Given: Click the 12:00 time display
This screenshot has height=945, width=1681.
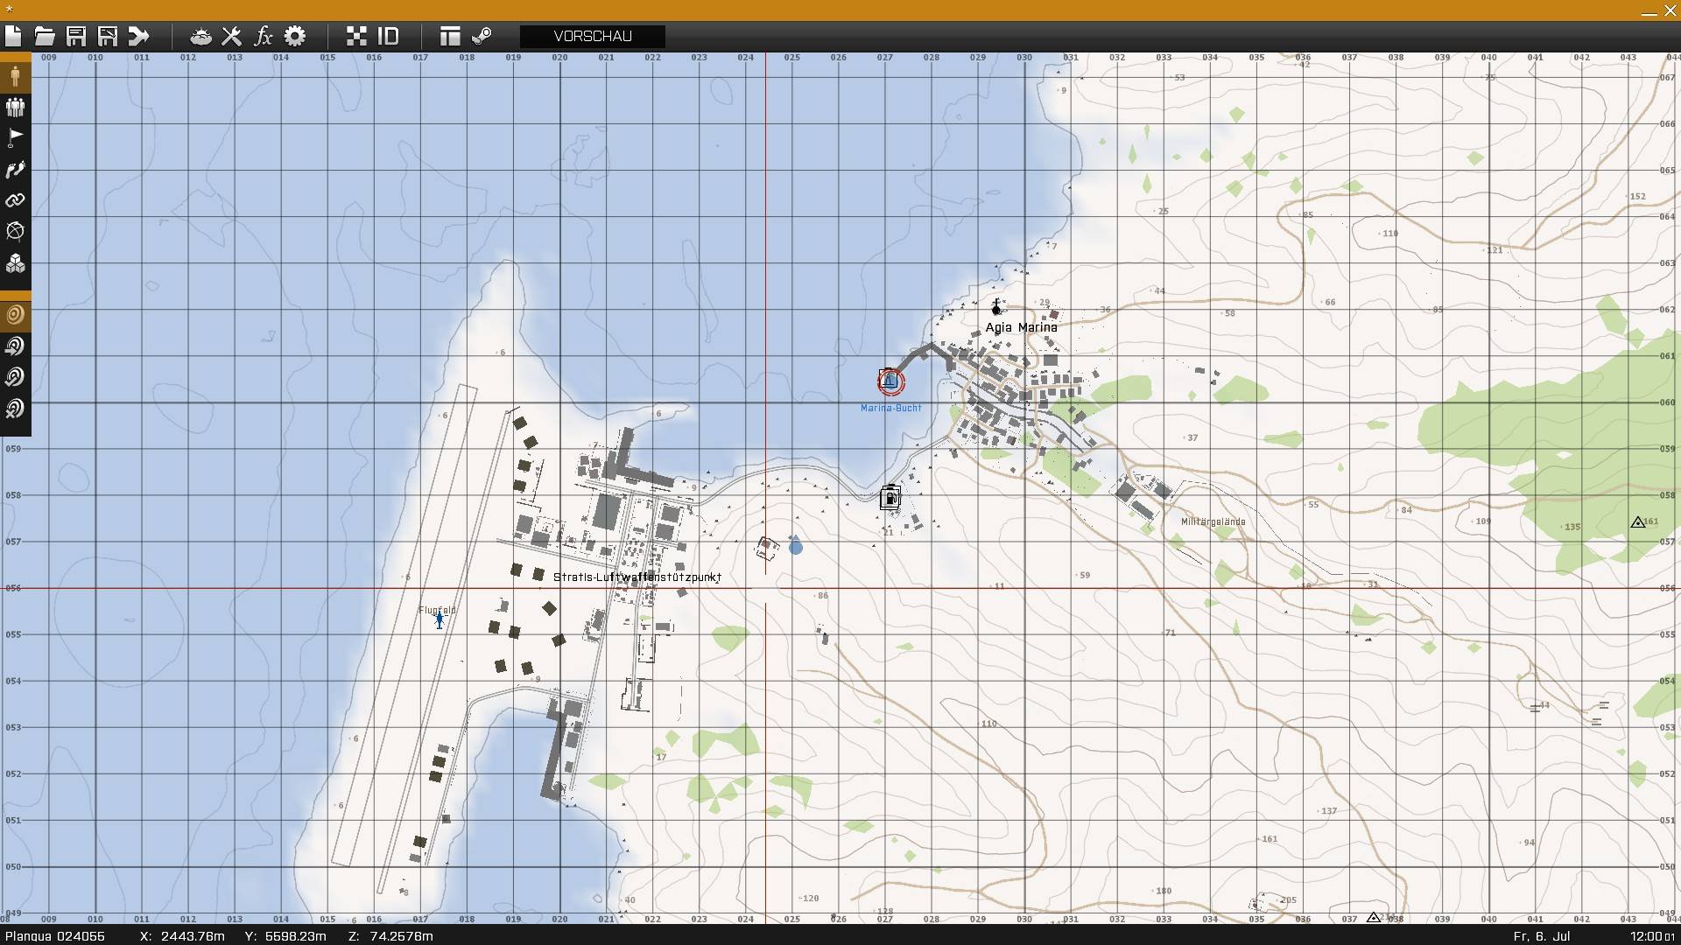Looking at the screenshot, I should pyautogui.click(x=1653, y=936).
